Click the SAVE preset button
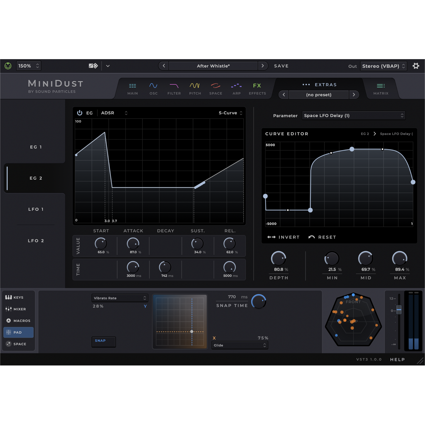Image resolution: width=425 pixels, height=425 pixels. 281,66
